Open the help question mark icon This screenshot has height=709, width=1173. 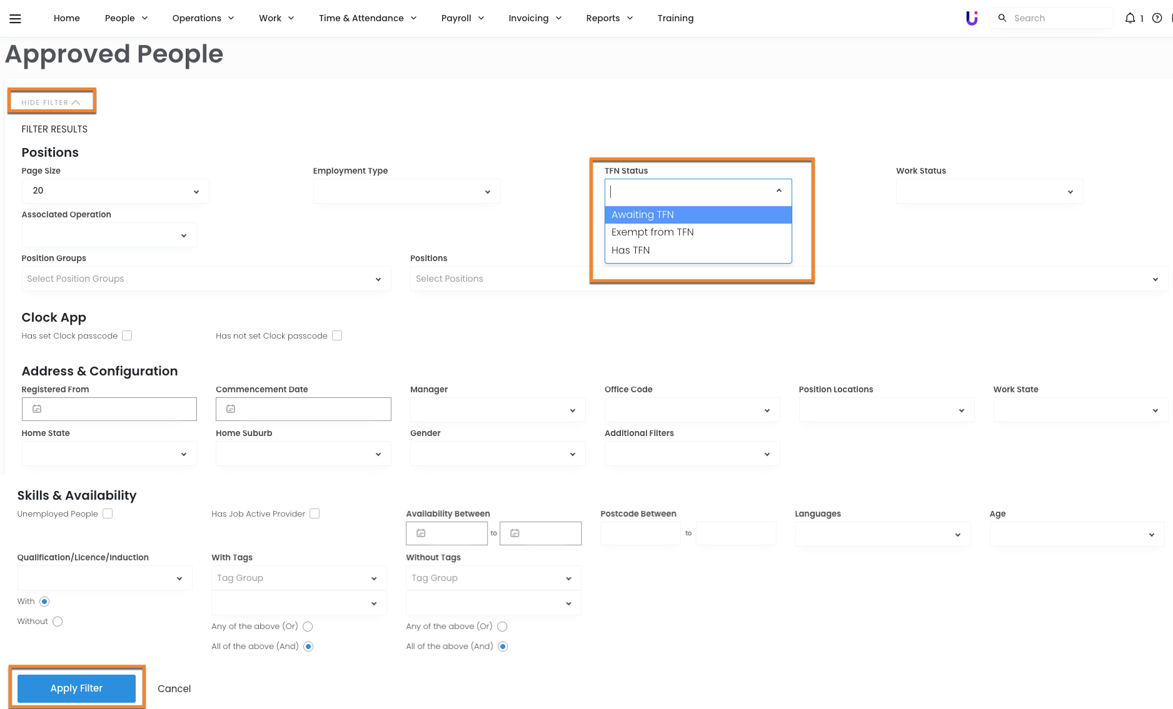pyautogui.click(x=1157, y=18)
